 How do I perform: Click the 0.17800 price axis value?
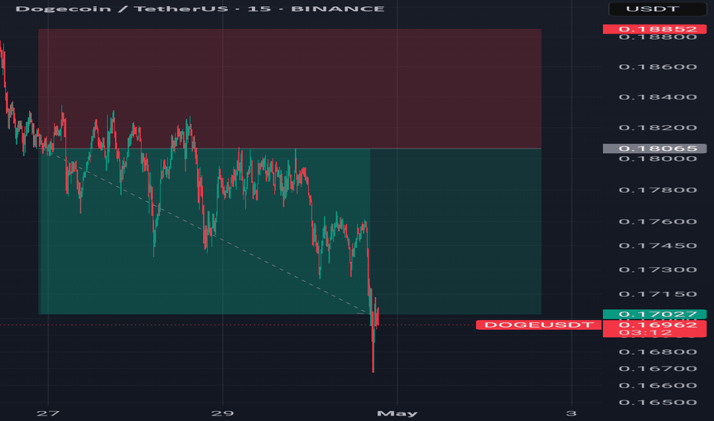657,190
